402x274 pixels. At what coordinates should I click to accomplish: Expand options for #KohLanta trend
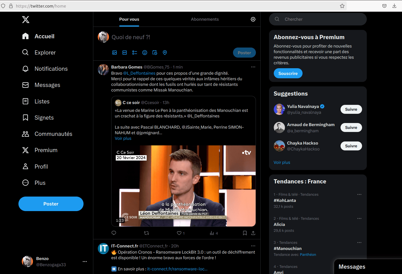(x=359, y=195)
